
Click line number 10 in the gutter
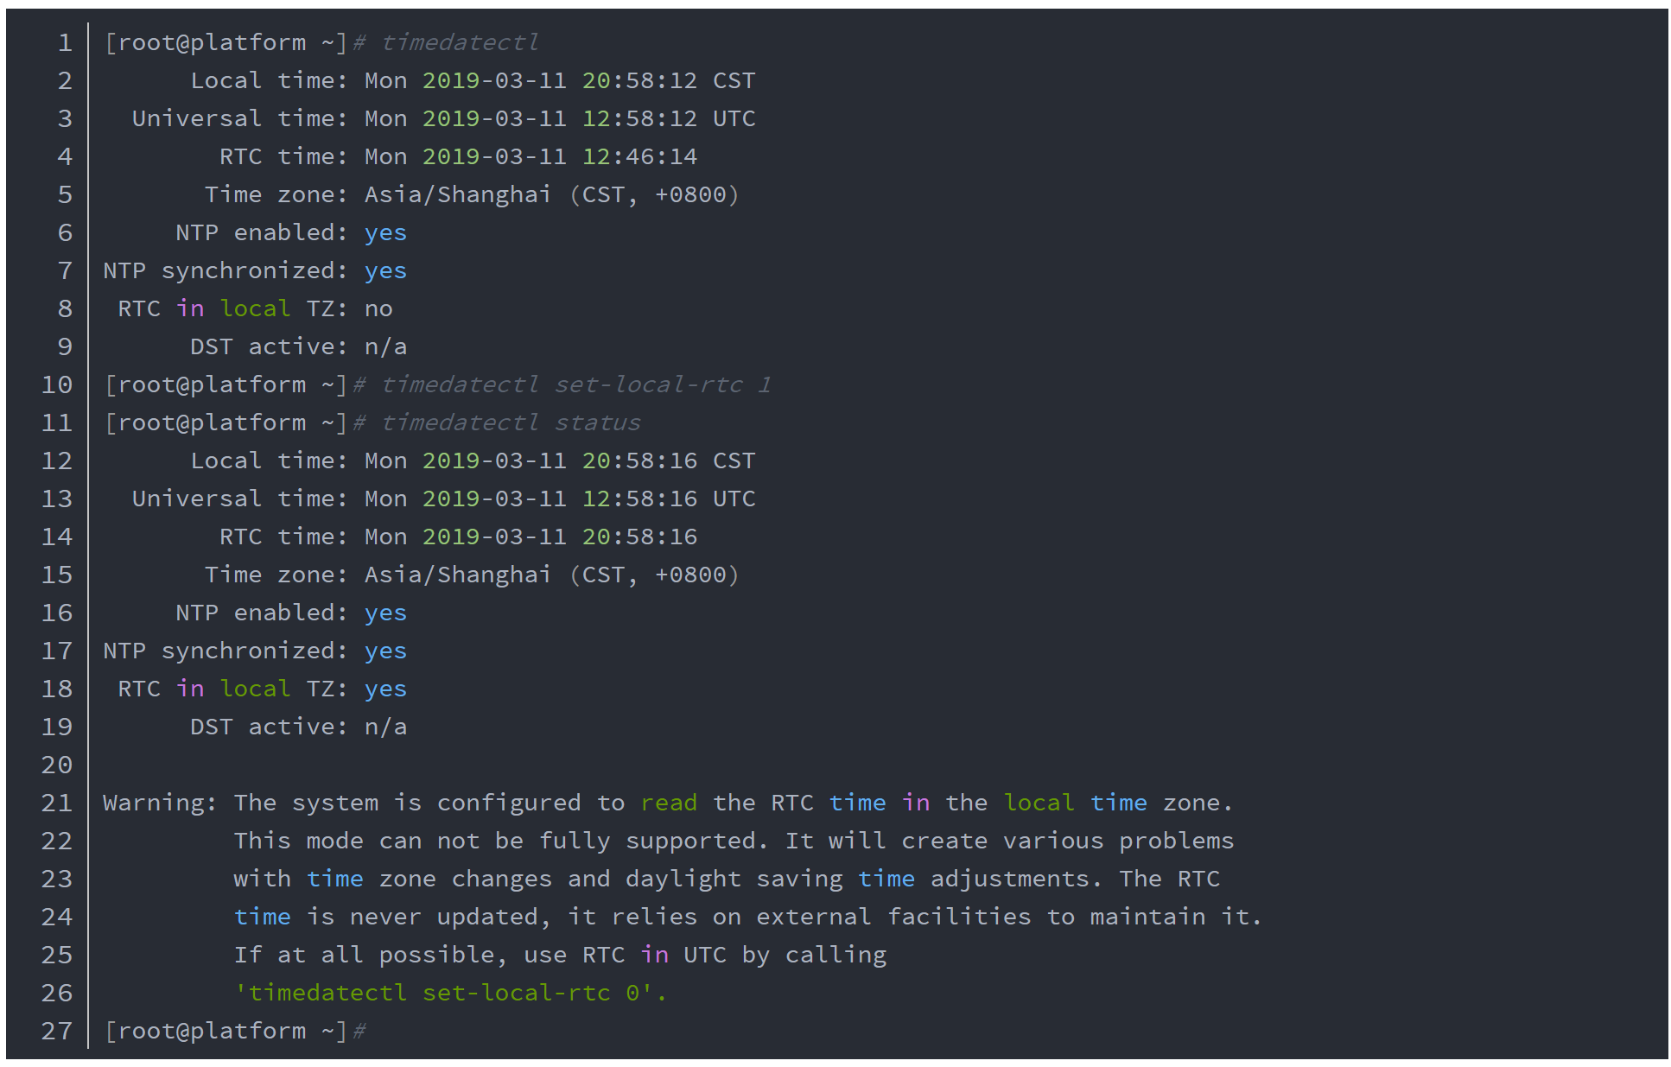tap(57, 384)
